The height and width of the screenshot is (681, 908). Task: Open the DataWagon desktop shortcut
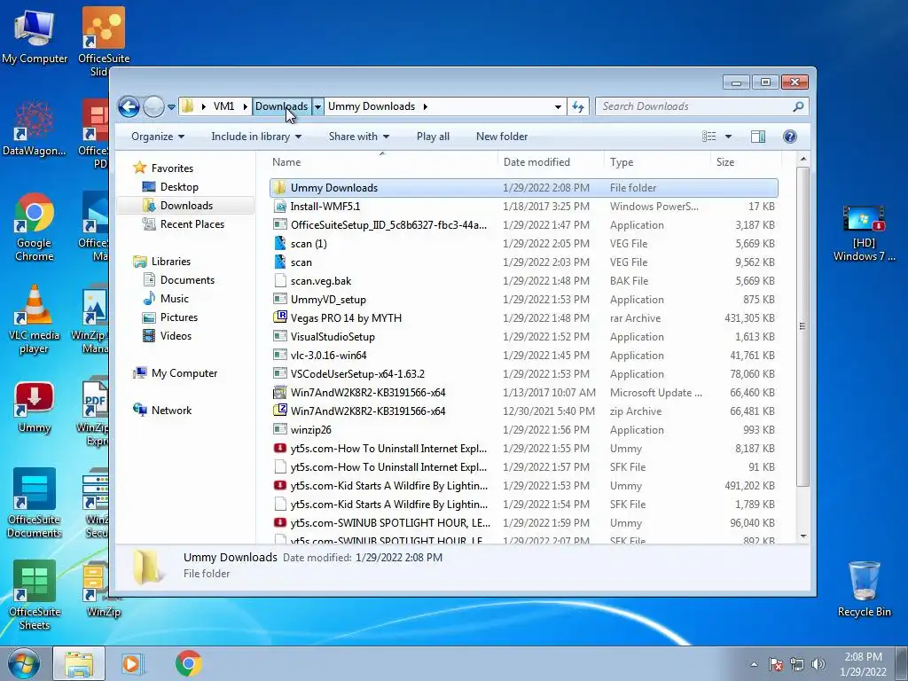click(35, 128)
